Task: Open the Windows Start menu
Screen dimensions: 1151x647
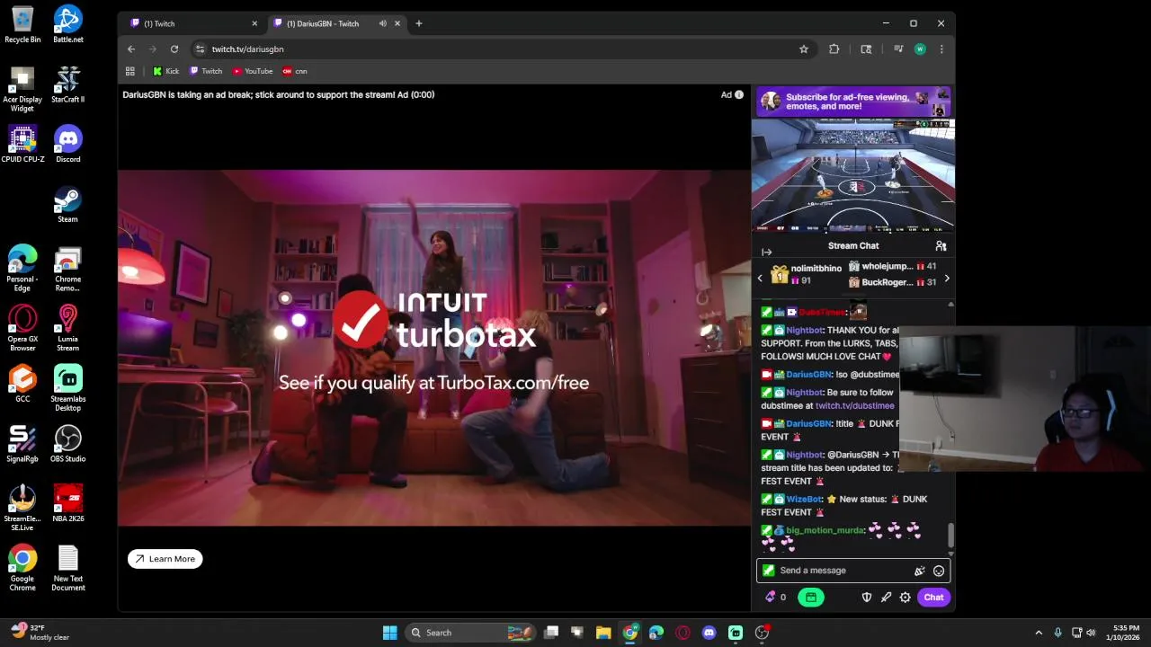Action: (390, 633)
